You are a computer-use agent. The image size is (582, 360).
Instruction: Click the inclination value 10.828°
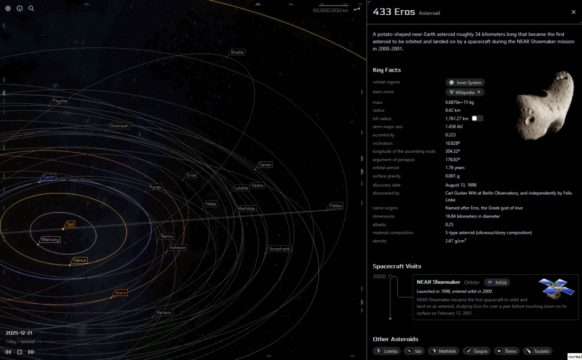tap(452, 143)
